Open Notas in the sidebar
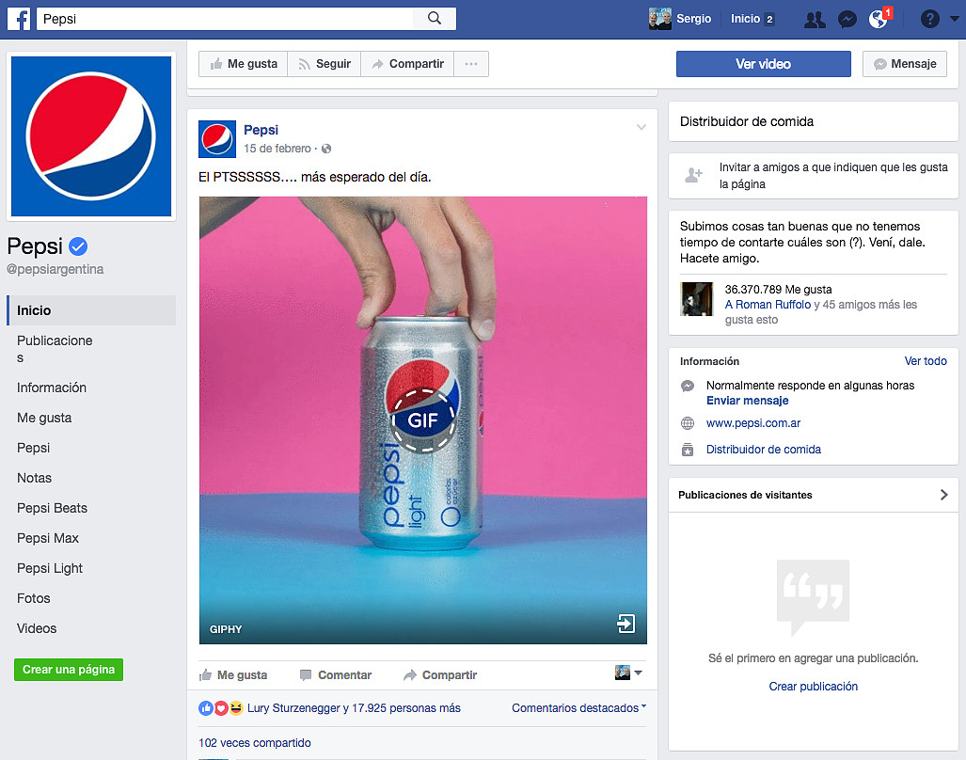This screenshot has width=966, height=760. tap(35, 478)
